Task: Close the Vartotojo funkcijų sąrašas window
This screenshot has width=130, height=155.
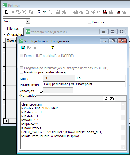Action: click(x=122, y=32)
